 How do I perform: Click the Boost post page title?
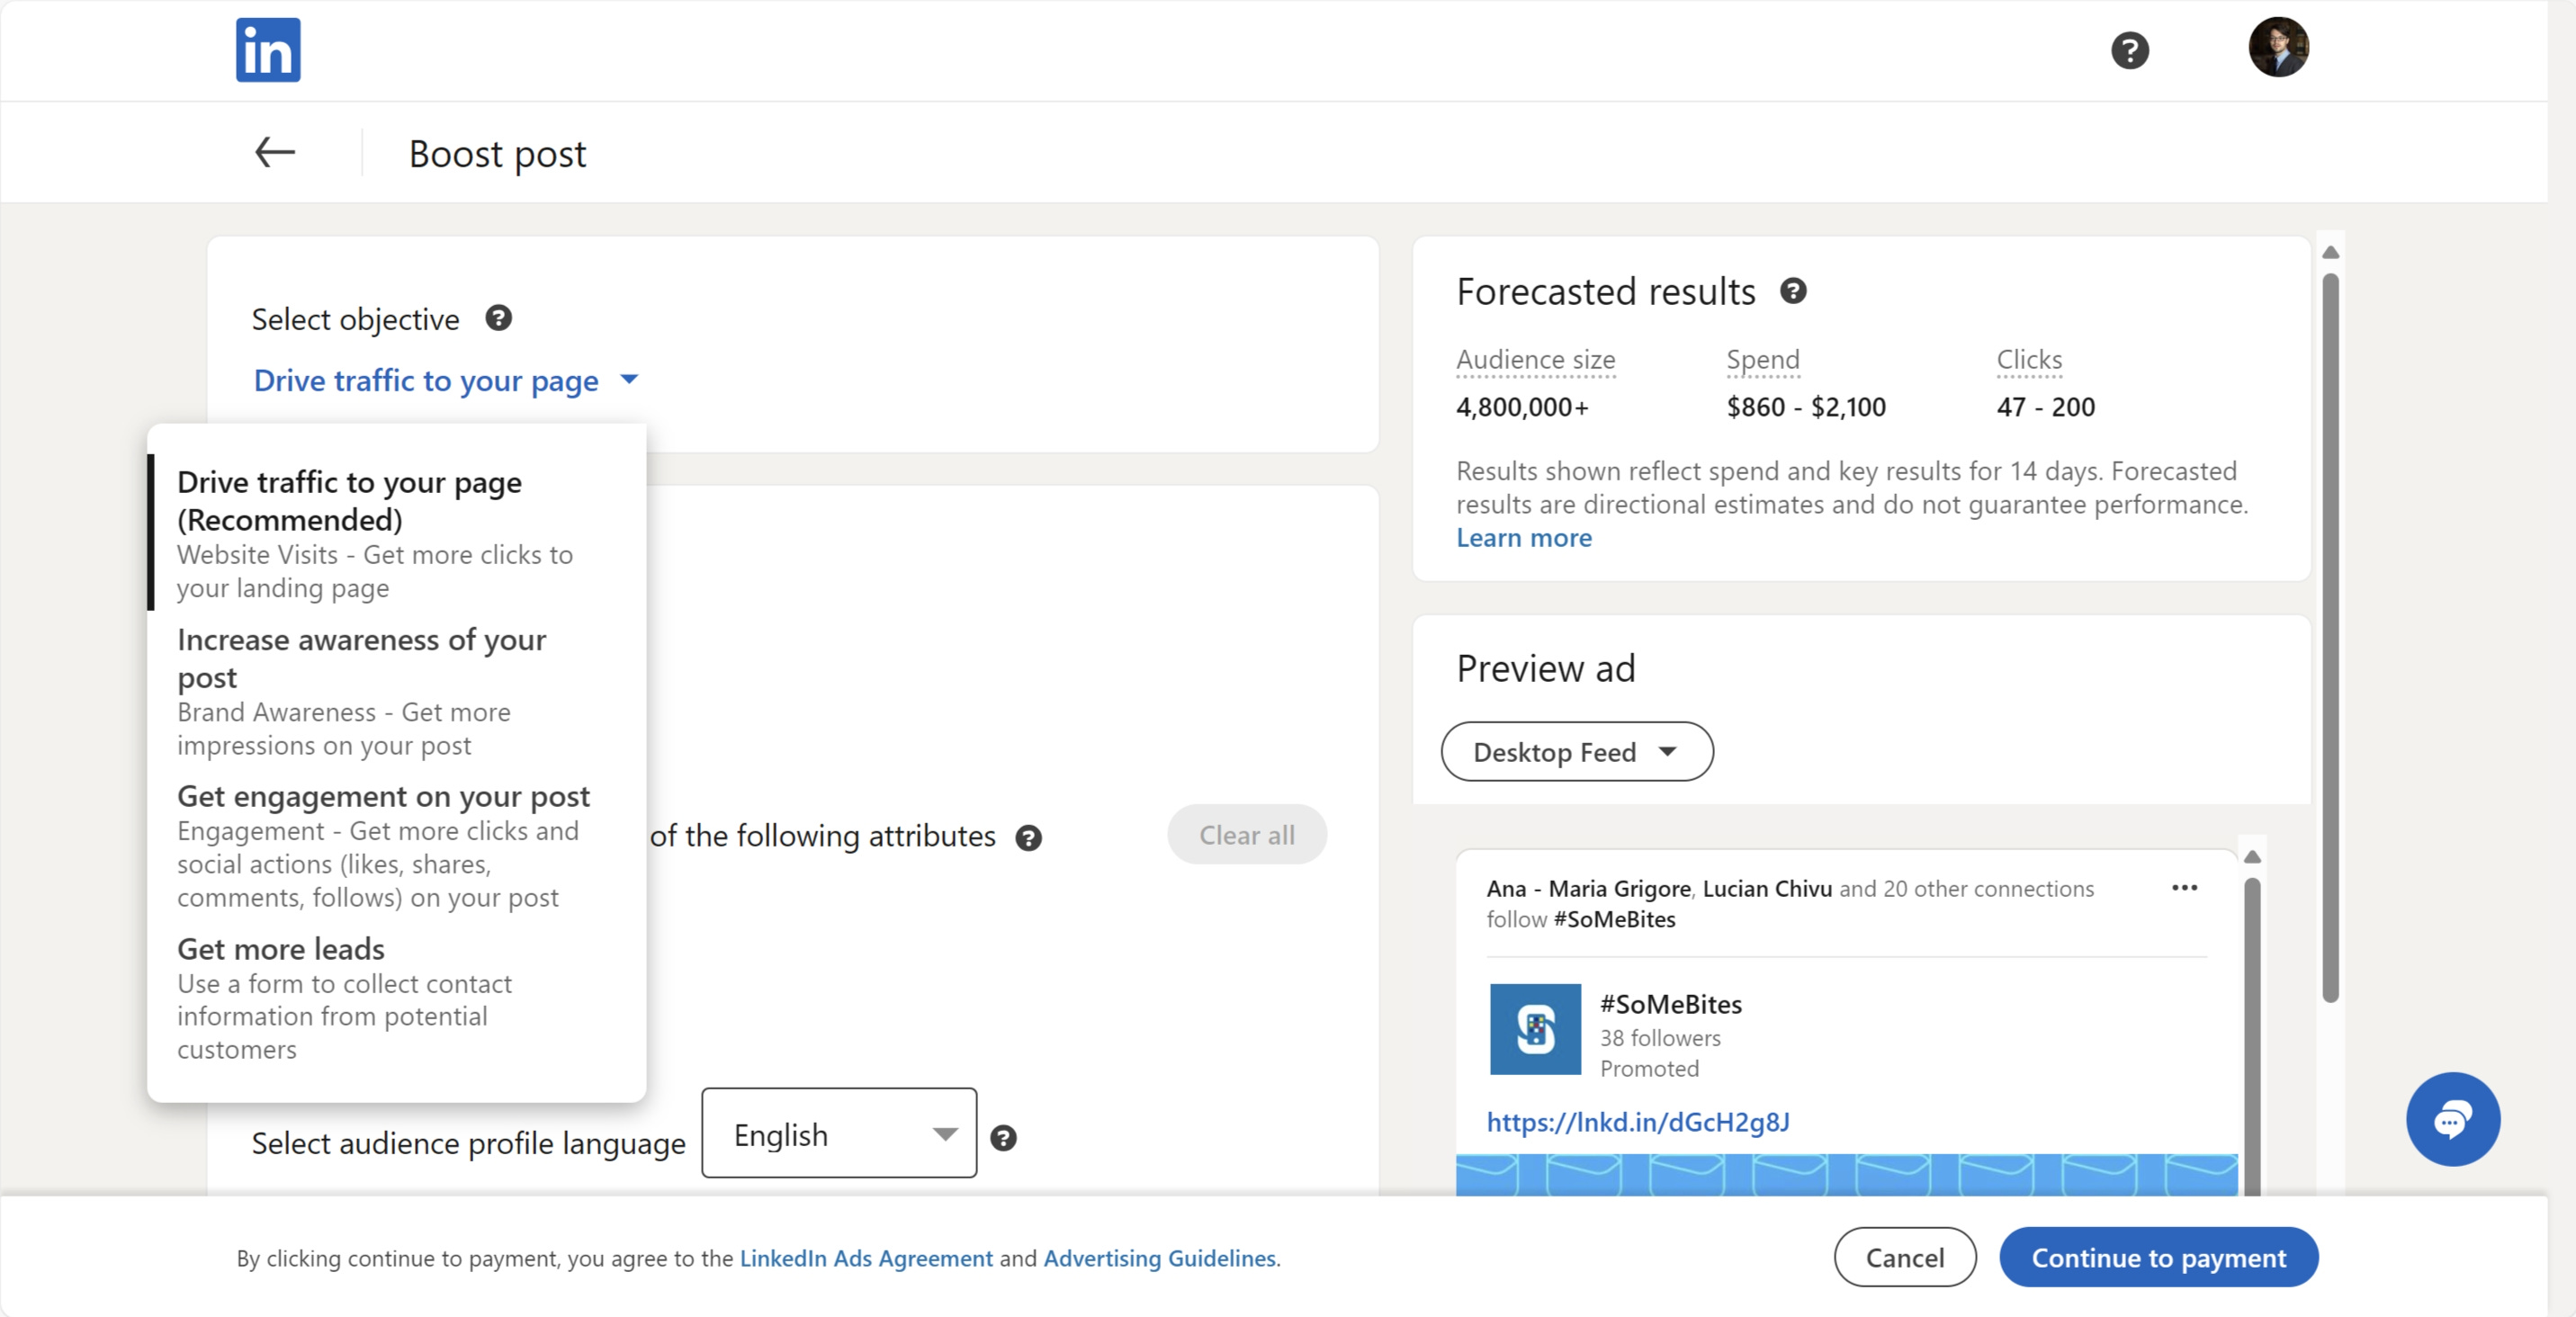tap(497, 154)
